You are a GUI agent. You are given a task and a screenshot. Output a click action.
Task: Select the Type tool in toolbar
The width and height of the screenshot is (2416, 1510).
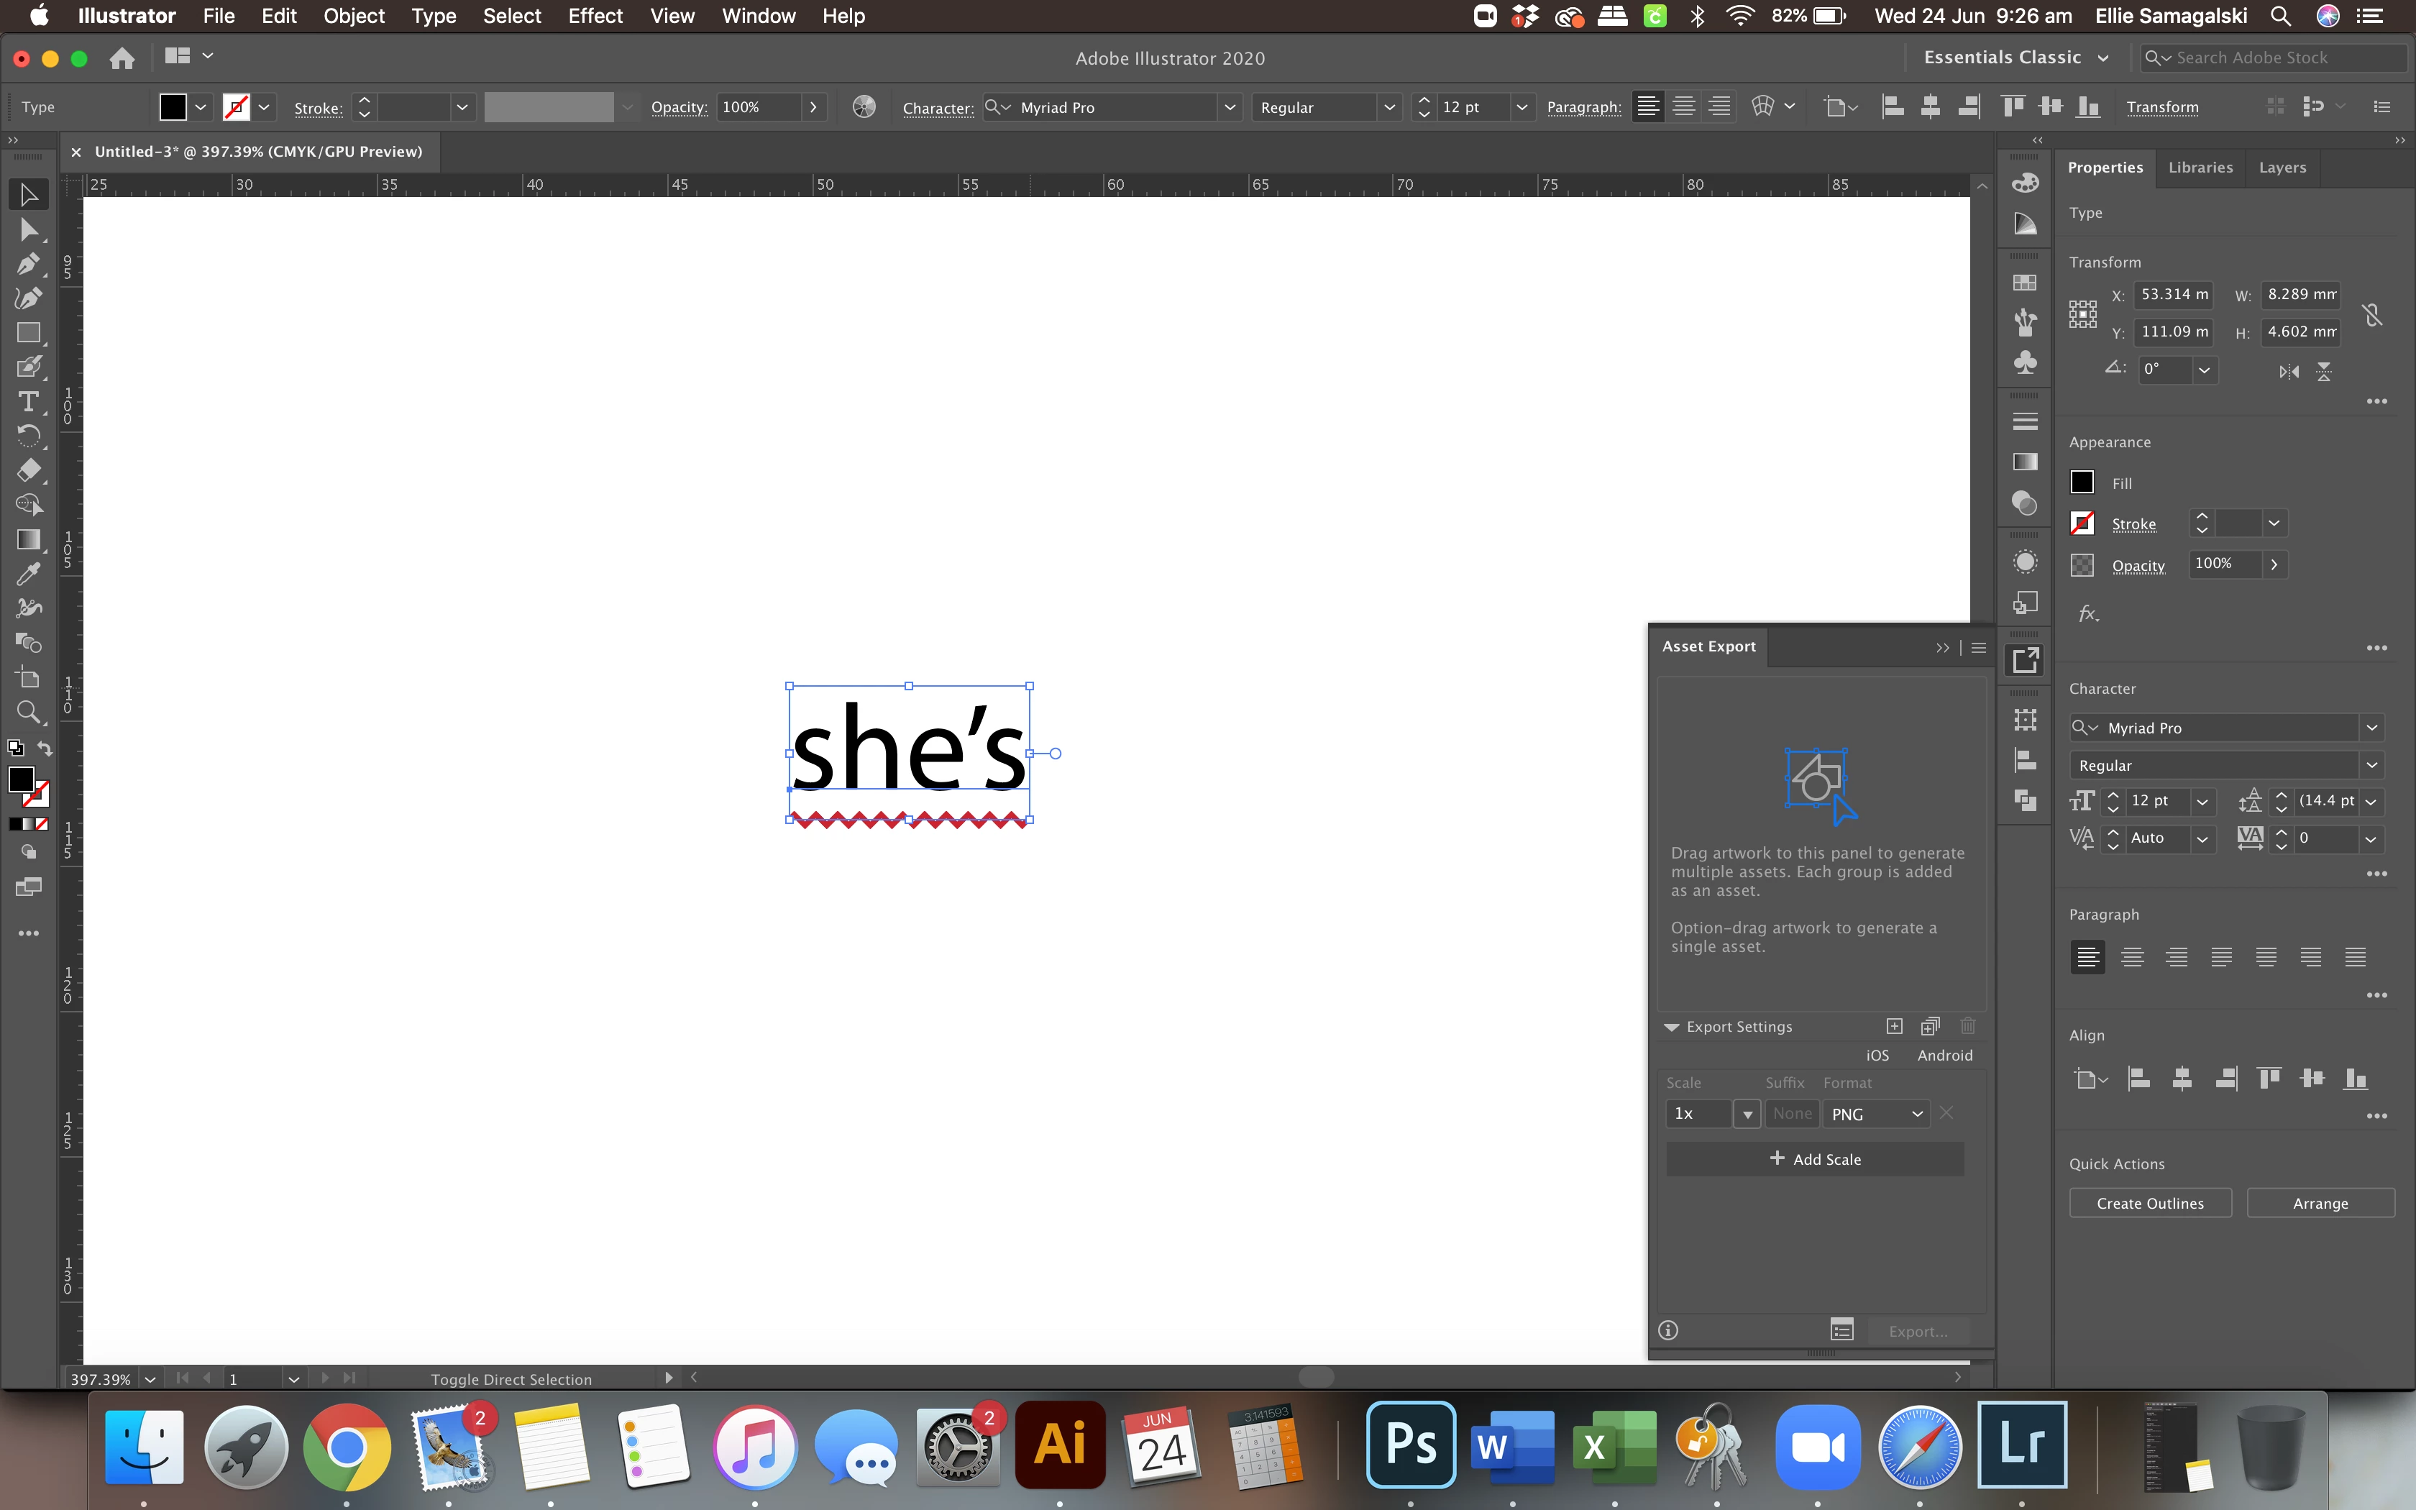tap(28, 401)
